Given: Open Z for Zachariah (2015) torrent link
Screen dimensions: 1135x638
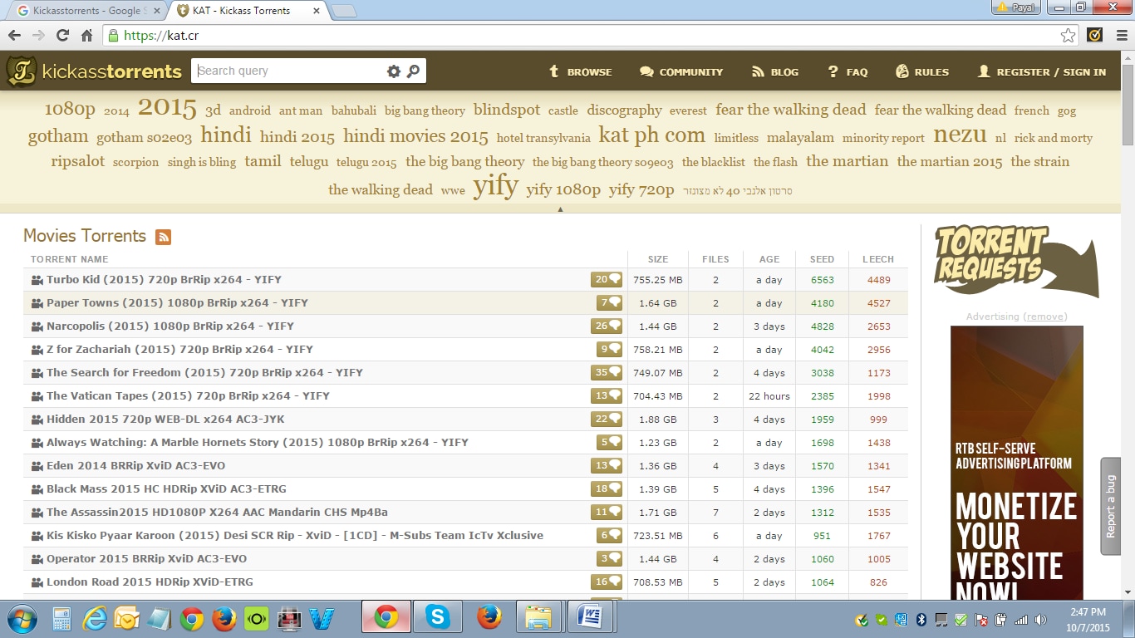Looking at the screenshot, I should coord(179,350).
